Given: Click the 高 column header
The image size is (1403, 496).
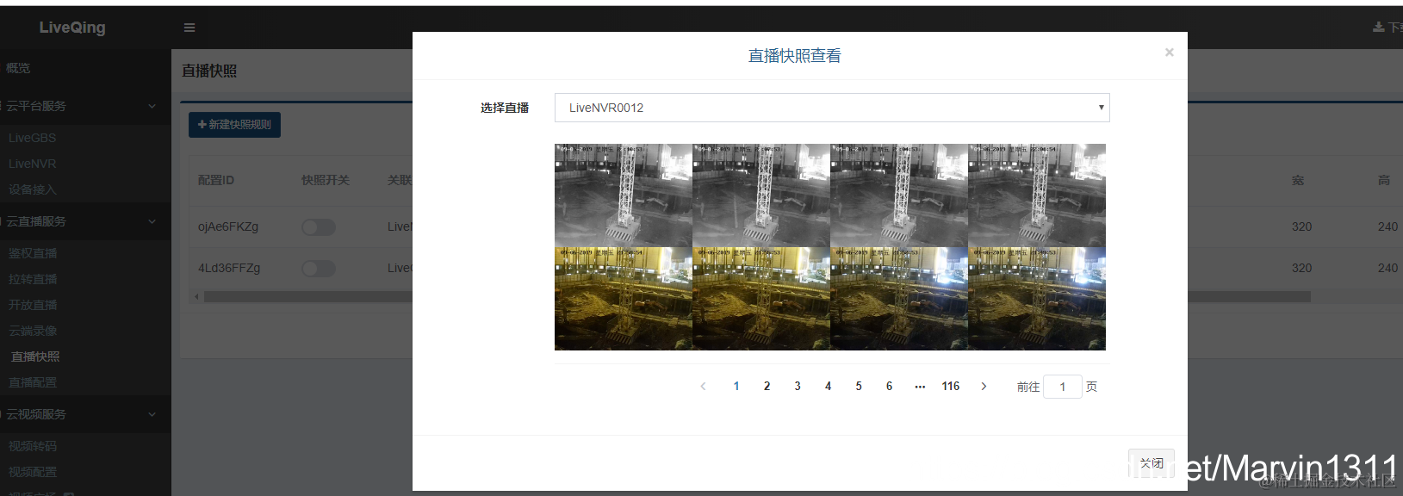Looking at the screenshot, I should [x=1384, y=180].
